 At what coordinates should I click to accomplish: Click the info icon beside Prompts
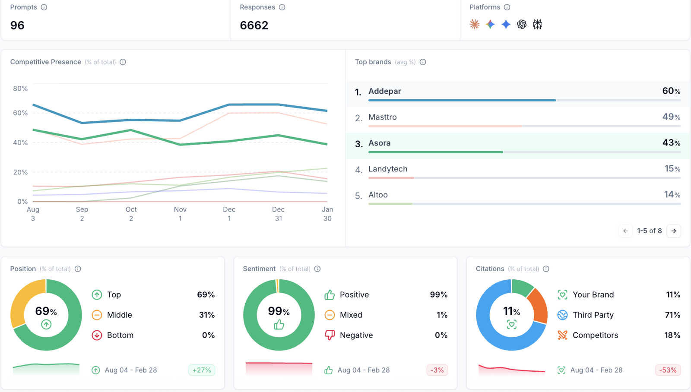tap(44, 7)
